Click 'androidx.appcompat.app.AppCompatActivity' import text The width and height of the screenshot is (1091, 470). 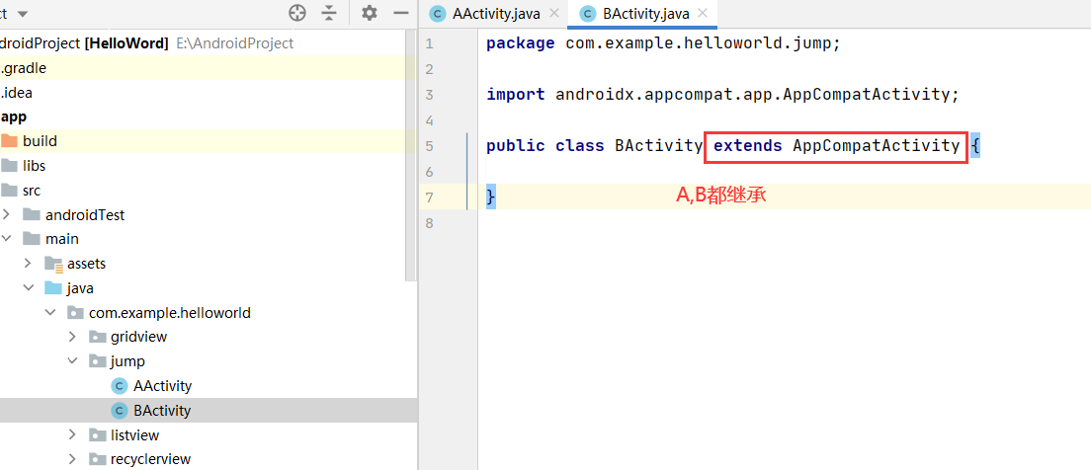[752, 95]
